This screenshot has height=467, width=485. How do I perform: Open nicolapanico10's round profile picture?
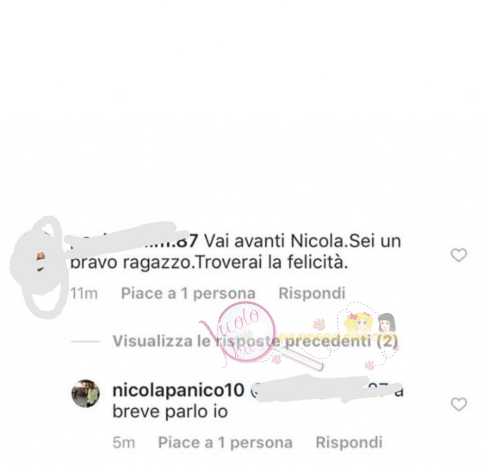(86, 393)
